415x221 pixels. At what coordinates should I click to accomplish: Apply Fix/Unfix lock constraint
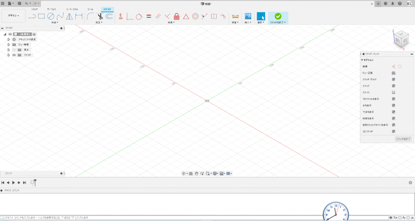177,16
